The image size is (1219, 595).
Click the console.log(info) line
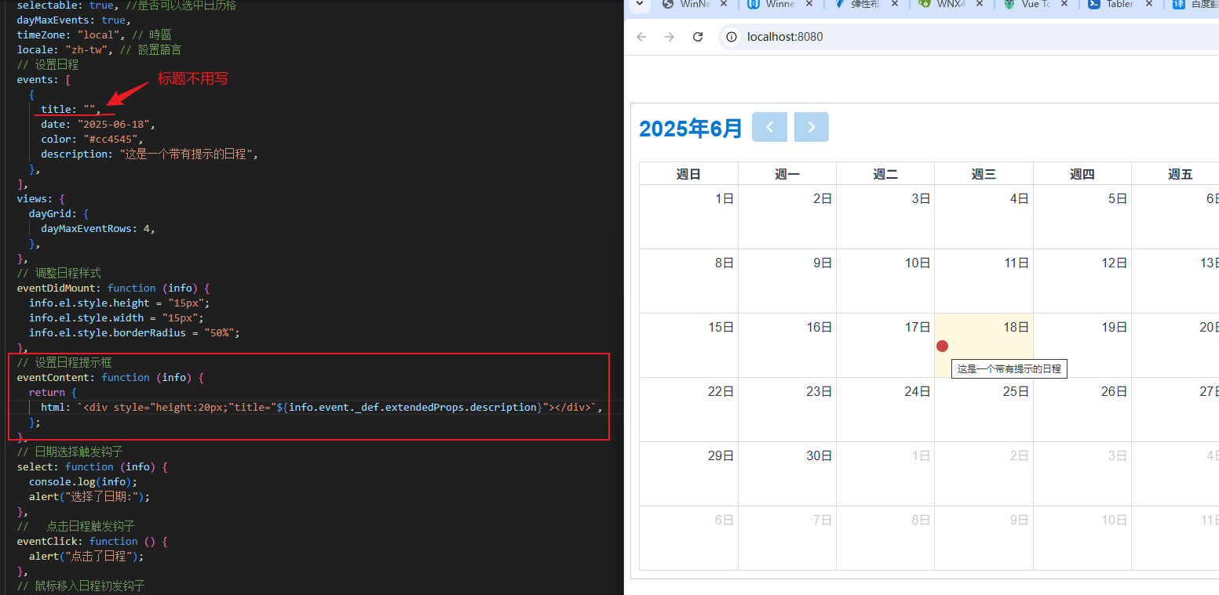click(83, 481)
